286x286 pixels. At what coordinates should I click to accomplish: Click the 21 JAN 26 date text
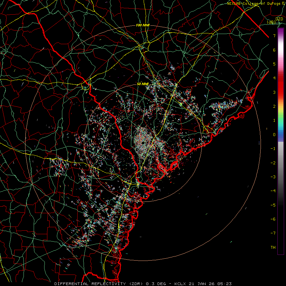click(x=201, y=284)
